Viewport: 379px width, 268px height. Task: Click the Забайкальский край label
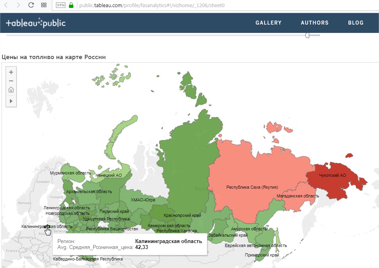(x=228, y=235)
